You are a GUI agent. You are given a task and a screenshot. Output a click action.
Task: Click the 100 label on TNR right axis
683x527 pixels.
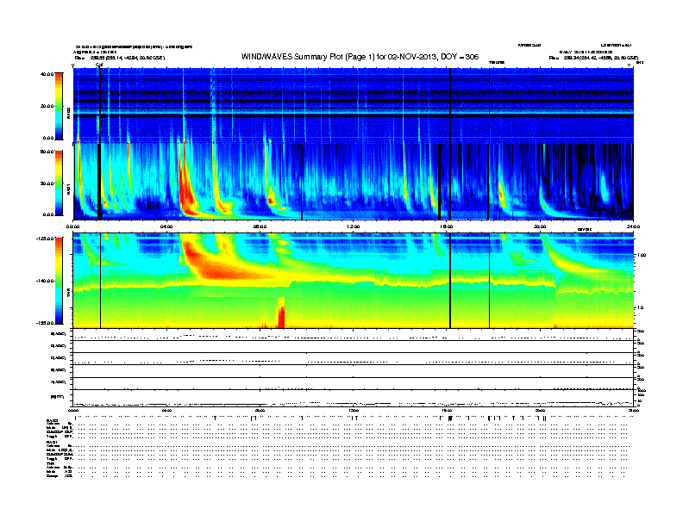[642, 255]
